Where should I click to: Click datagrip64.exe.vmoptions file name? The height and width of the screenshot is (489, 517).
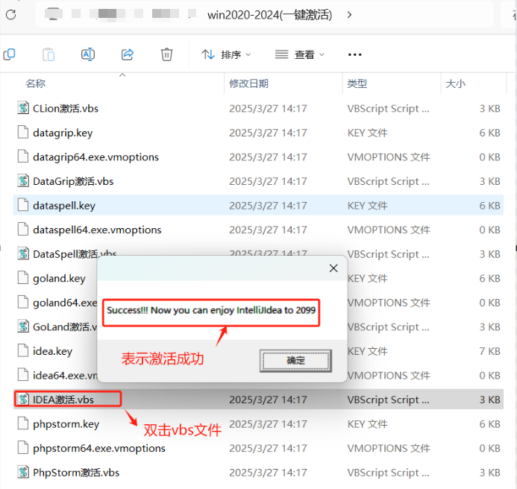point(95,157)
